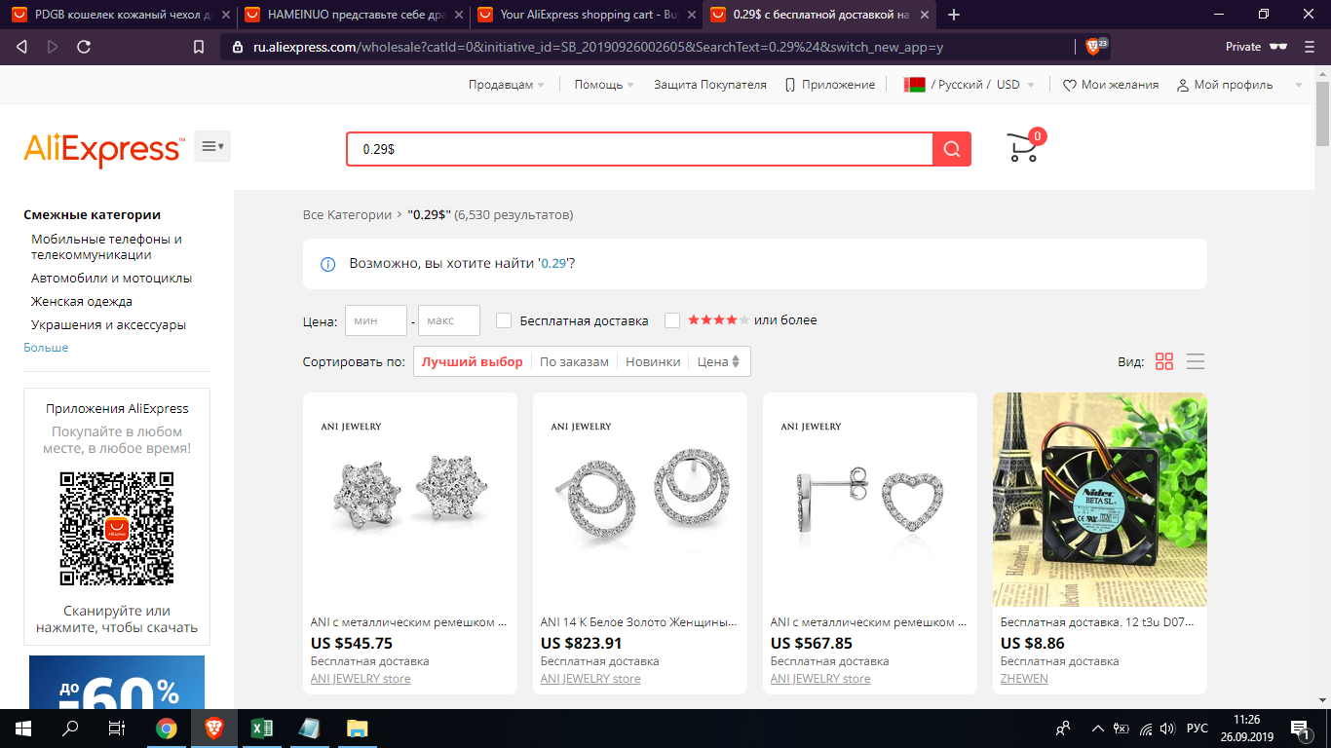Open the category hamburger menu beside logo
The height and width of the screenshot is (748, 1331).
pos(212,146)
